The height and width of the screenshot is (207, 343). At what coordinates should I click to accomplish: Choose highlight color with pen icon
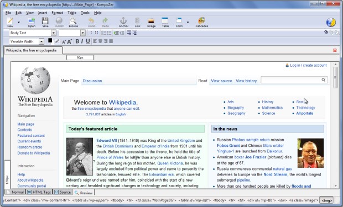click(x=57, y=41)
